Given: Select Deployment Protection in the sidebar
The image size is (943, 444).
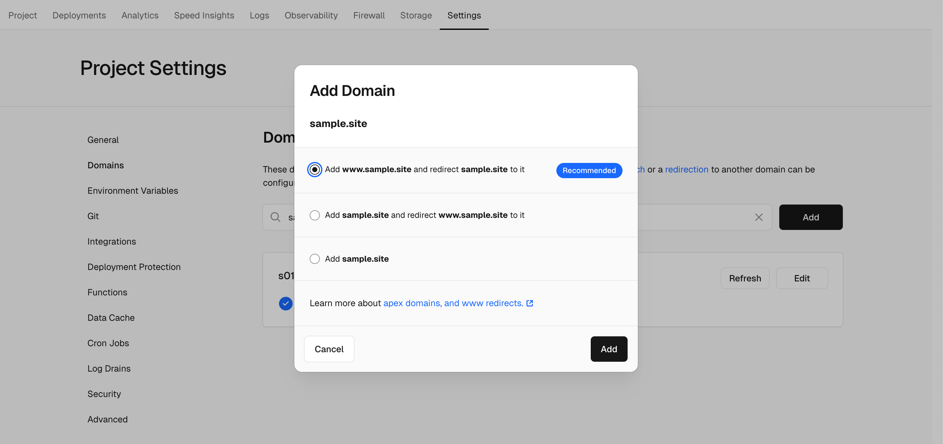Looking at the screenshot, I should [x=134, y=267].
